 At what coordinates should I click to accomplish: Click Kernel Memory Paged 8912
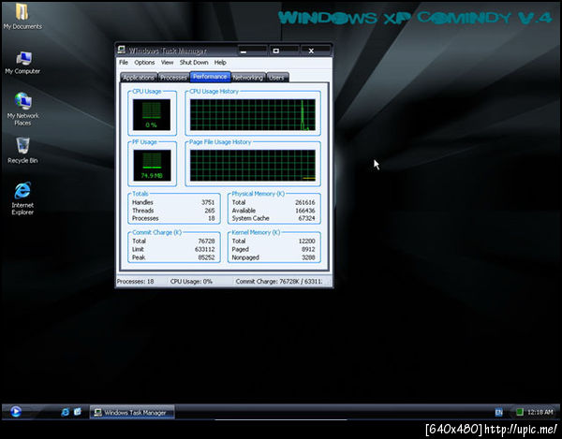coord(308,249)
